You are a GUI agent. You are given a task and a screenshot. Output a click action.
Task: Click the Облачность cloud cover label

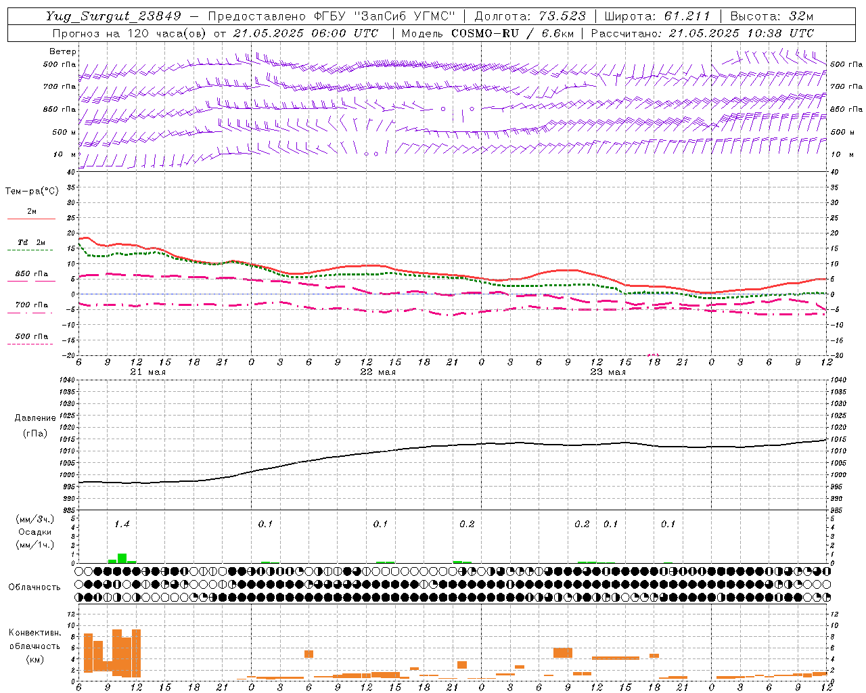pyautogui.click(x=35, y=587)
